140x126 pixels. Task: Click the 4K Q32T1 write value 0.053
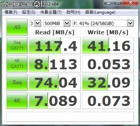[x=108, y=64]
